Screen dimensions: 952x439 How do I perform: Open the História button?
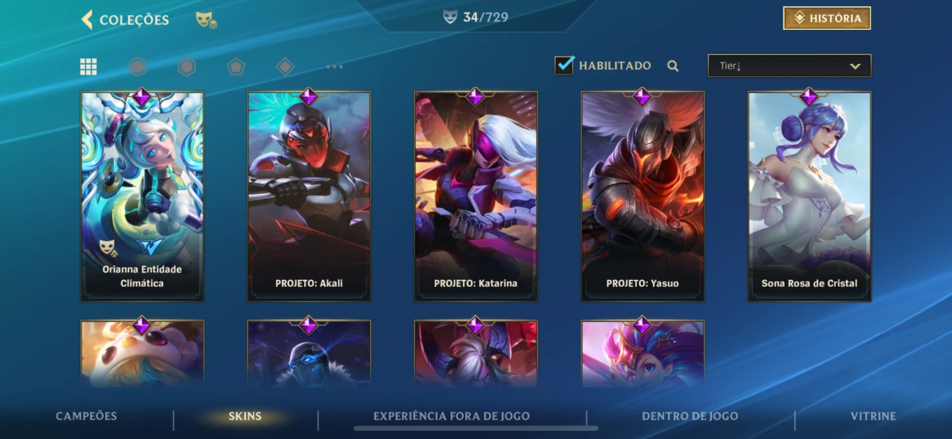[x=827, y=18]
